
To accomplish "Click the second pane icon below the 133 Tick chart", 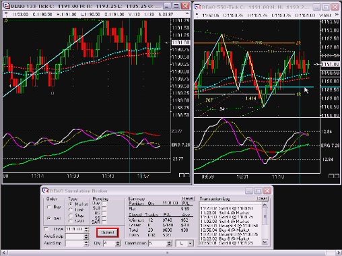I will pyautogui.click(x=186, y=175).
